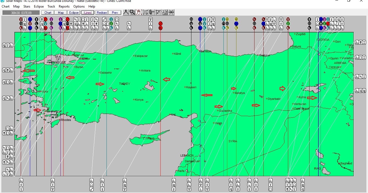Click the crossed-lines toolbar tool

171,12
